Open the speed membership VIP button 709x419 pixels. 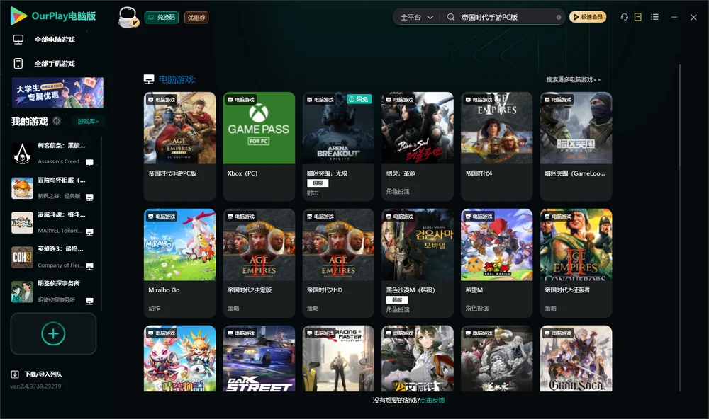[588, 17]
